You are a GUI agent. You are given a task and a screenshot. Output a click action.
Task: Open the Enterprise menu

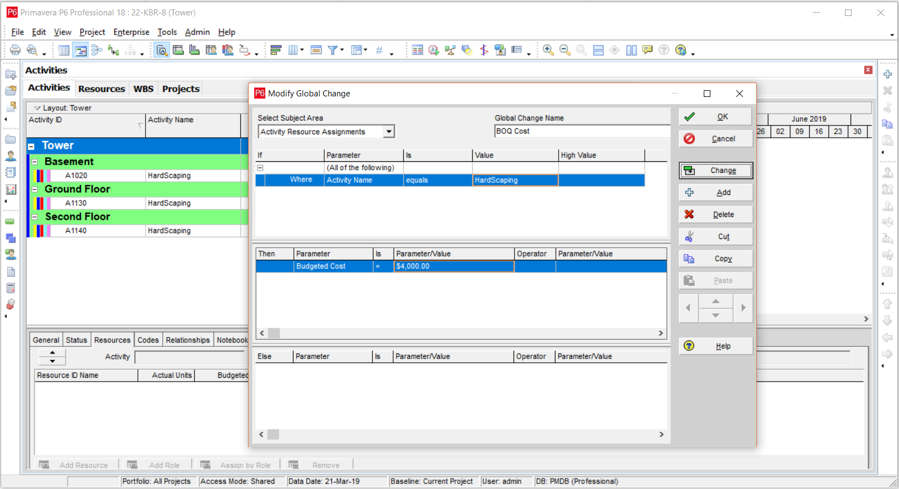pyautogui.click(x=131, y=32)
